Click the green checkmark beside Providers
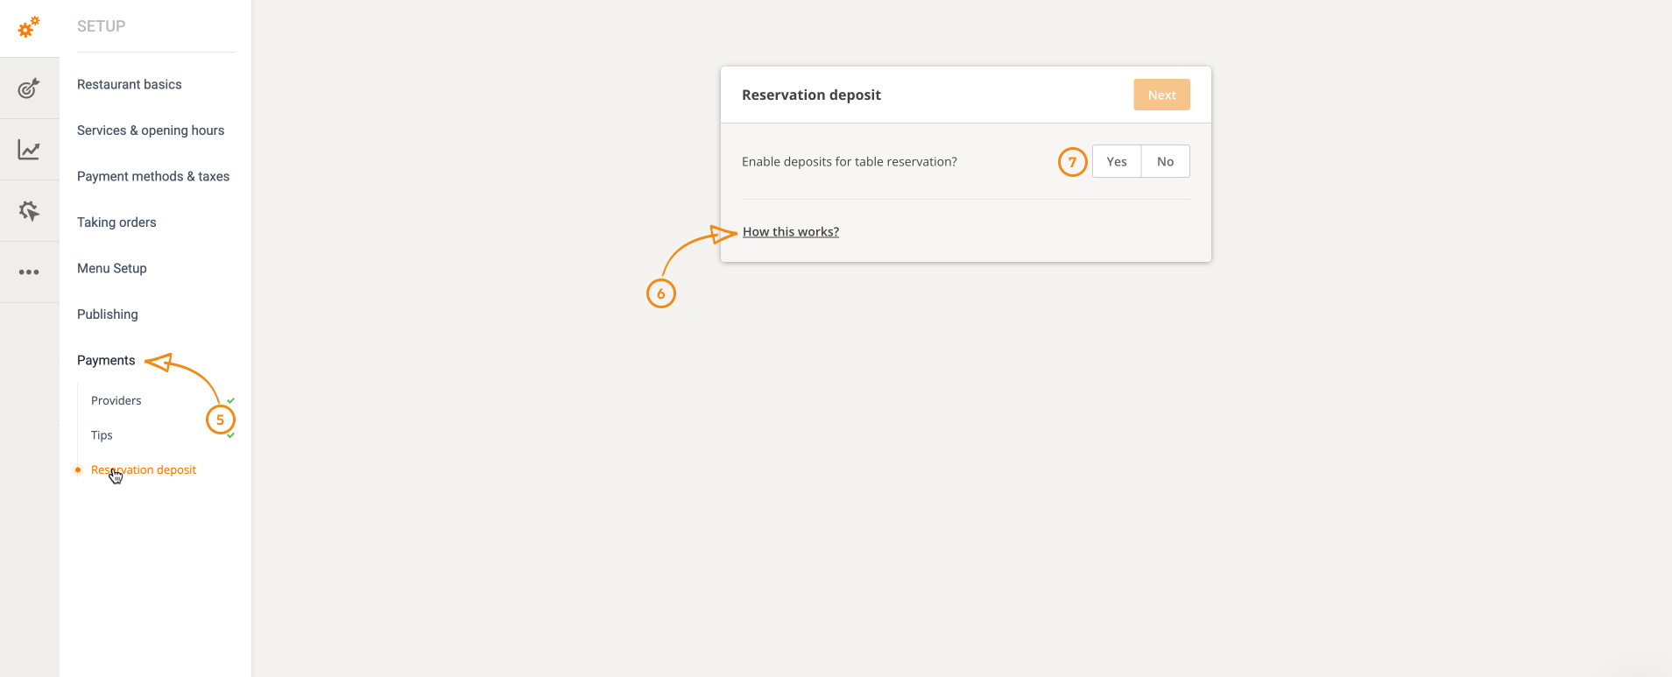 [231, 400]
